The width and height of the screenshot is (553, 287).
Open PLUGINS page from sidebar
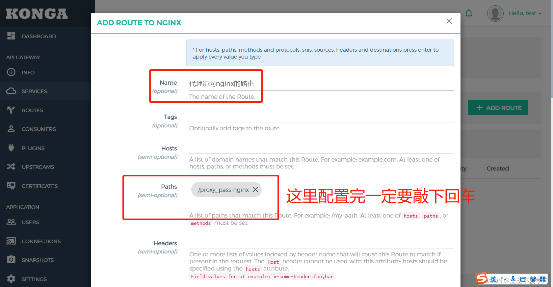[33, 148]
